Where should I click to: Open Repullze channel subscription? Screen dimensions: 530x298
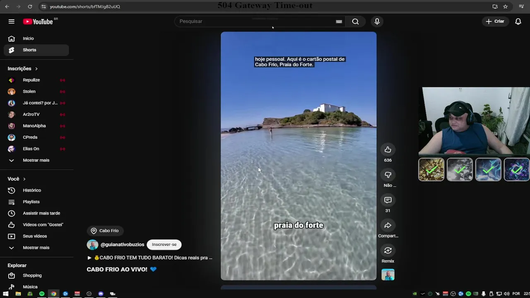[36, 80]
